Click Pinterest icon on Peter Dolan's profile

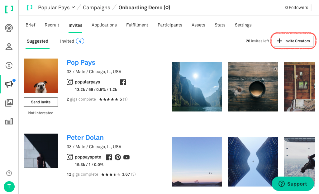coord(118,157)
